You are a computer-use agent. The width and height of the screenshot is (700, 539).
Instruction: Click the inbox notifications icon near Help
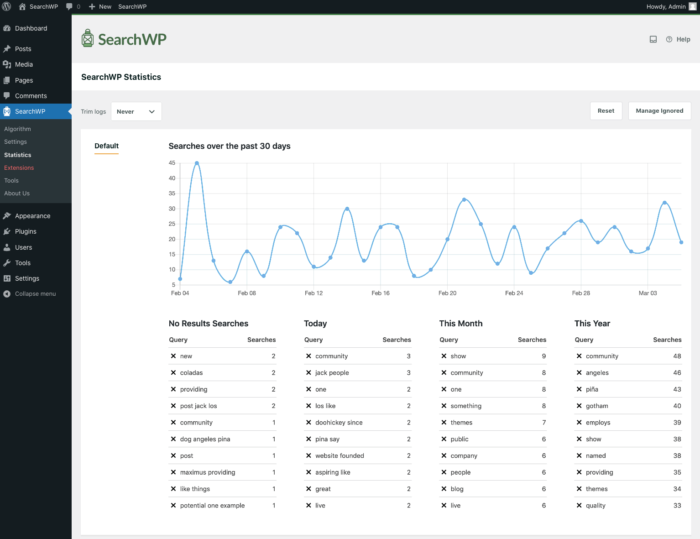pyautogui.click(x=653, y=39)
